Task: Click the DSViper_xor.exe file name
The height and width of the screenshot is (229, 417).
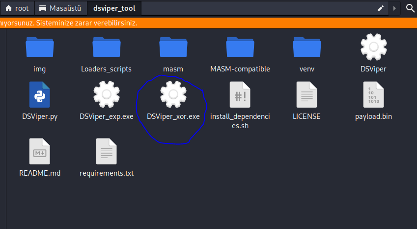Action: [173, 116]
